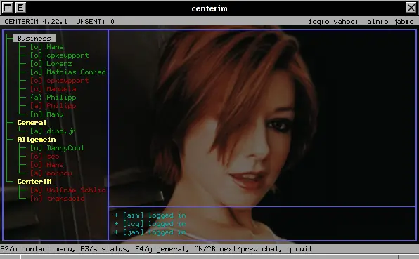Select the Business group header
419x259 pixels.
[x=34, y=39]
